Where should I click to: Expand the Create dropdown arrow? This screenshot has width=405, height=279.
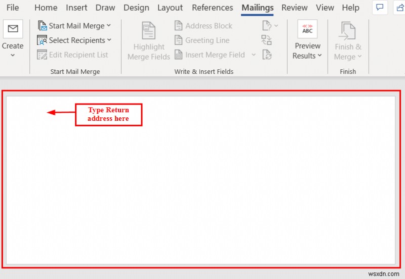(13, 55)
